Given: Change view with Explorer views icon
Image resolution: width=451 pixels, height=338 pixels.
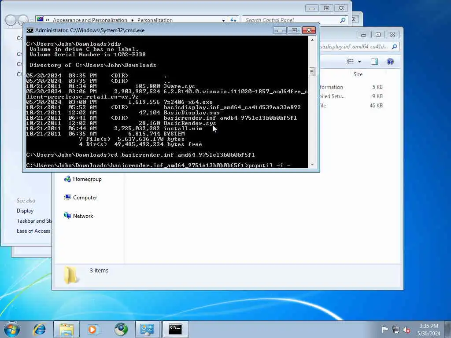Looking at the screenshot, I should [350, 62].
